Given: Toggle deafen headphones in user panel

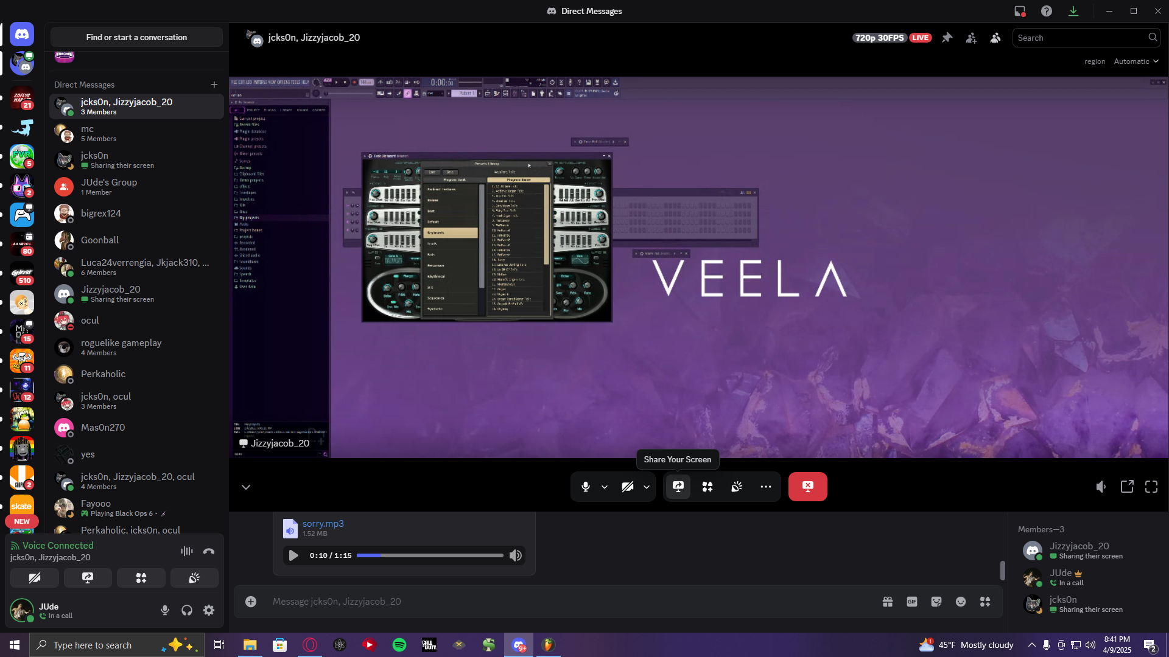Looking at the screenshot, I should click(x=187, y=610).
